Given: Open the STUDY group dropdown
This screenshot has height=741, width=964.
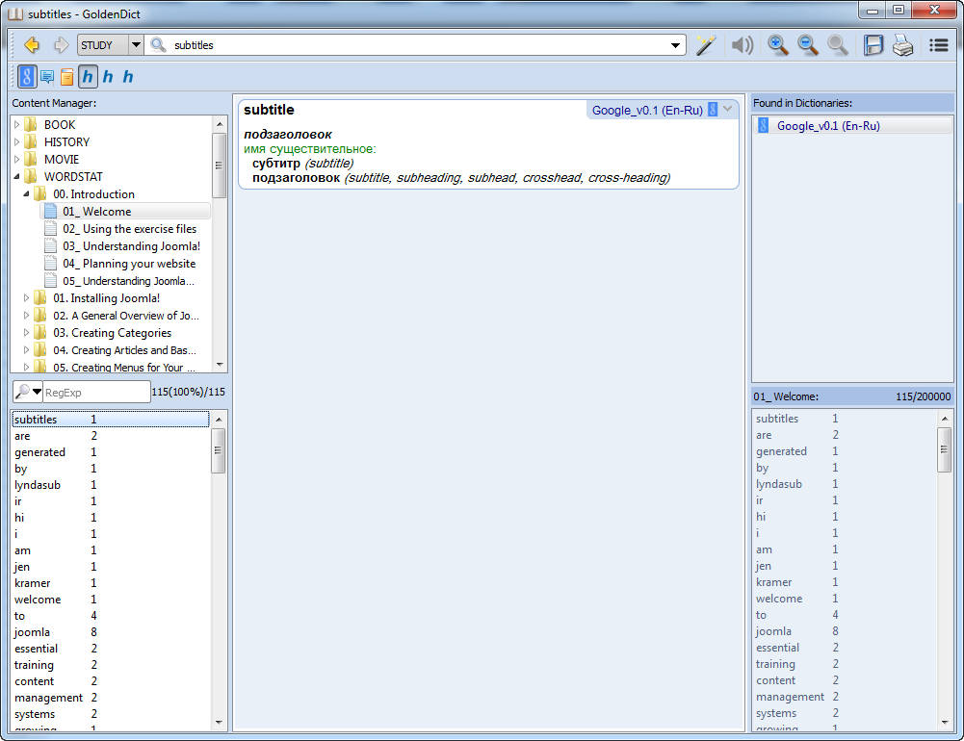Looking at the screenshot, I should (x=136, y=45).
